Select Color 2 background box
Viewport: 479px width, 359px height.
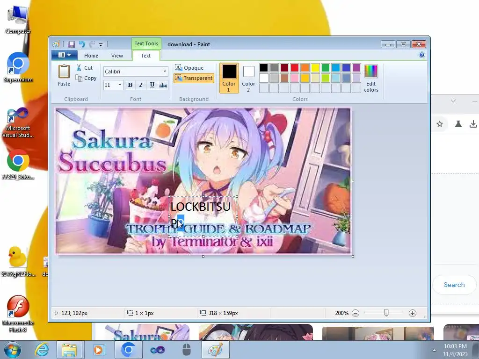248,78
